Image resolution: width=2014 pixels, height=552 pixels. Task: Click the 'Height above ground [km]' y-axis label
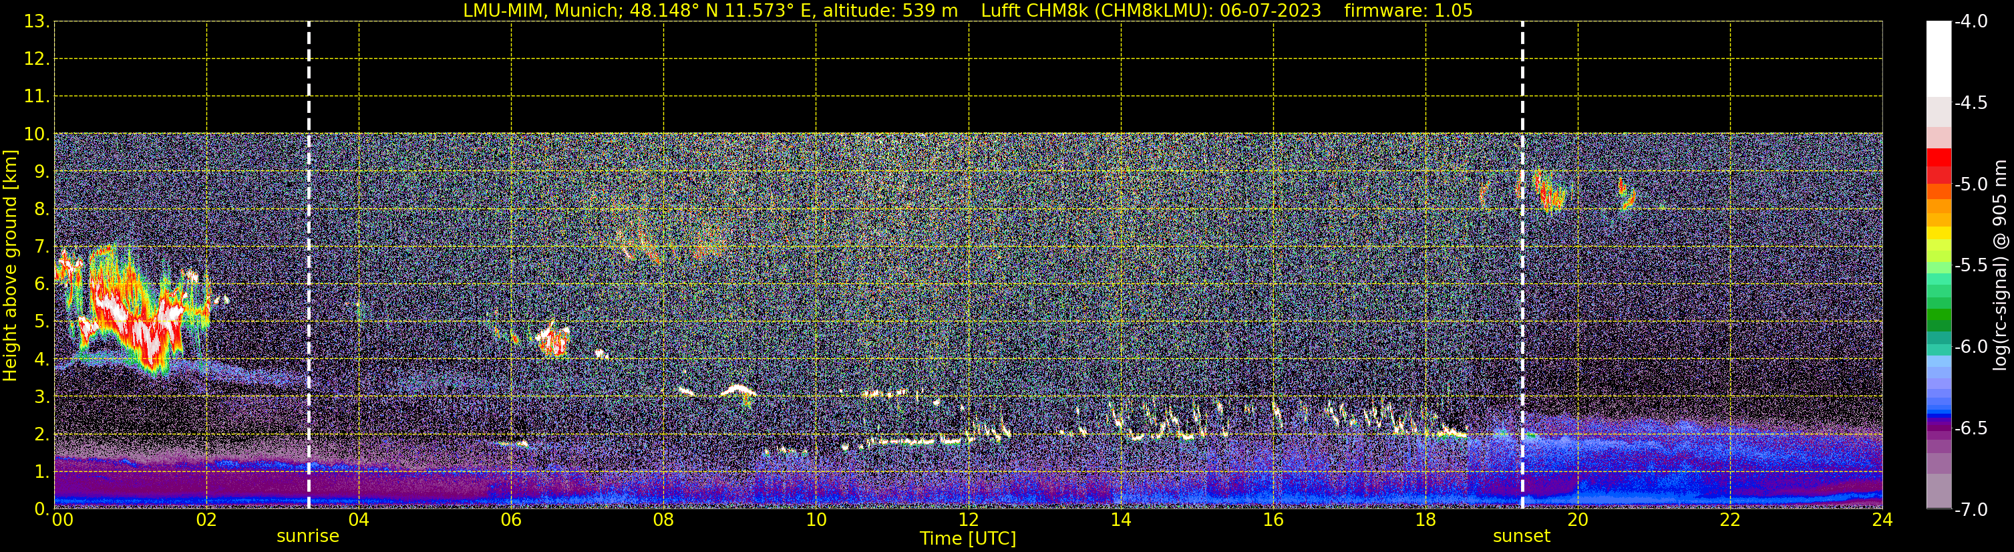(x=10, y=266)
